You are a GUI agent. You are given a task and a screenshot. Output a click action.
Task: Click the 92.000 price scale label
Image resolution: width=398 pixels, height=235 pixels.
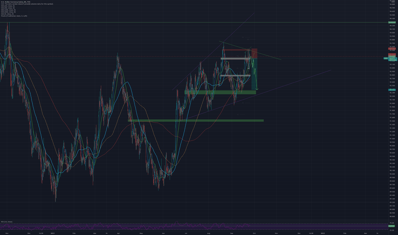(392, 103)
